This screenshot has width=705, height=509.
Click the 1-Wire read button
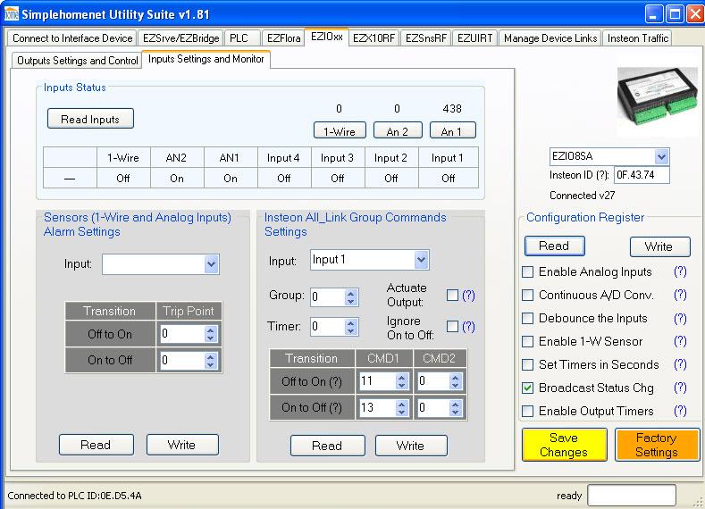340,130
